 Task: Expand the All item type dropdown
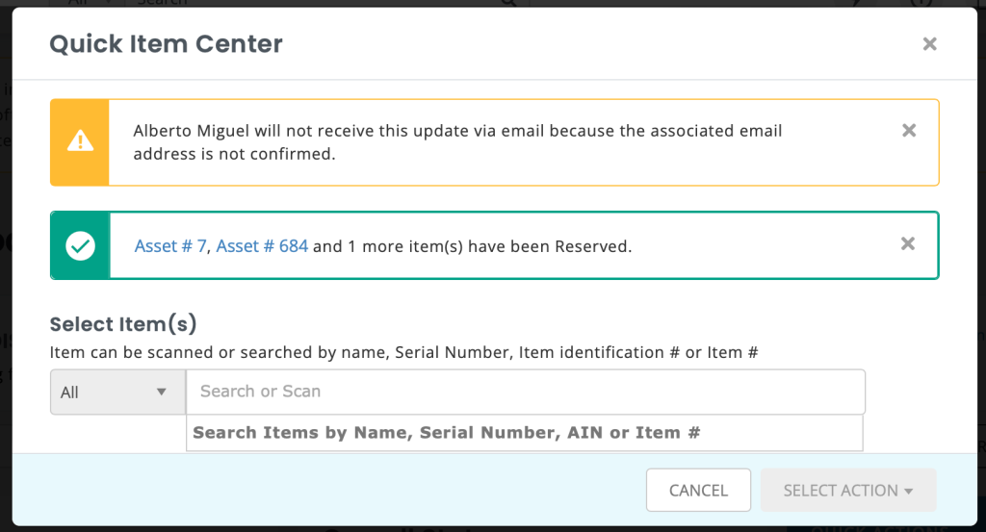coord(117,392)
